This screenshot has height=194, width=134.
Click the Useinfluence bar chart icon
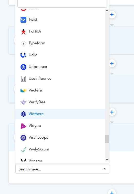(x=23, y=79)
